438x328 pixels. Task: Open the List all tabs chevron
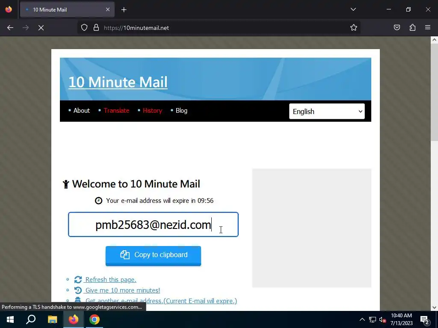353,9
